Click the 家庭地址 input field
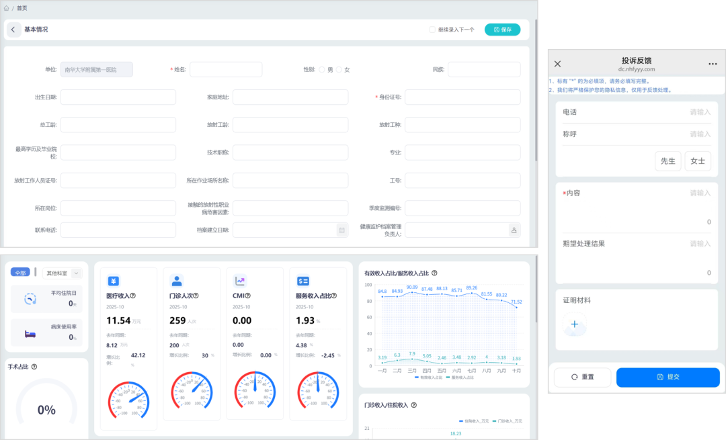 point(290,97)
